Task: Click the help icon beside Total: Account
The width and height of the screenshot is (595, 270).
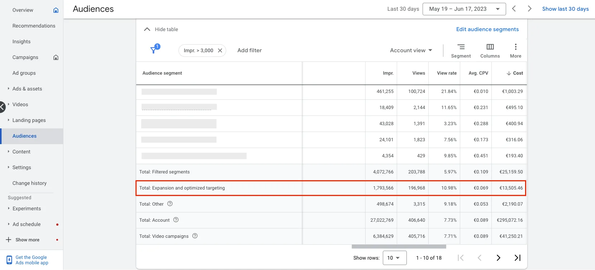Action: click(176, 220)
